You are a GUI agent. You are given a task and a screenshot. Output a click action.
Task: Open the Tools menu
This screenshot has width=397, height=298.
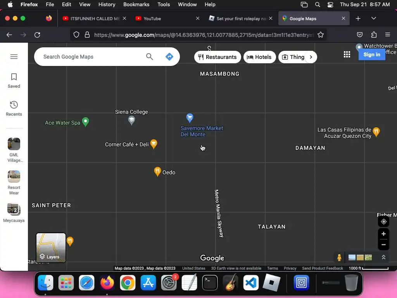point(164,5)
